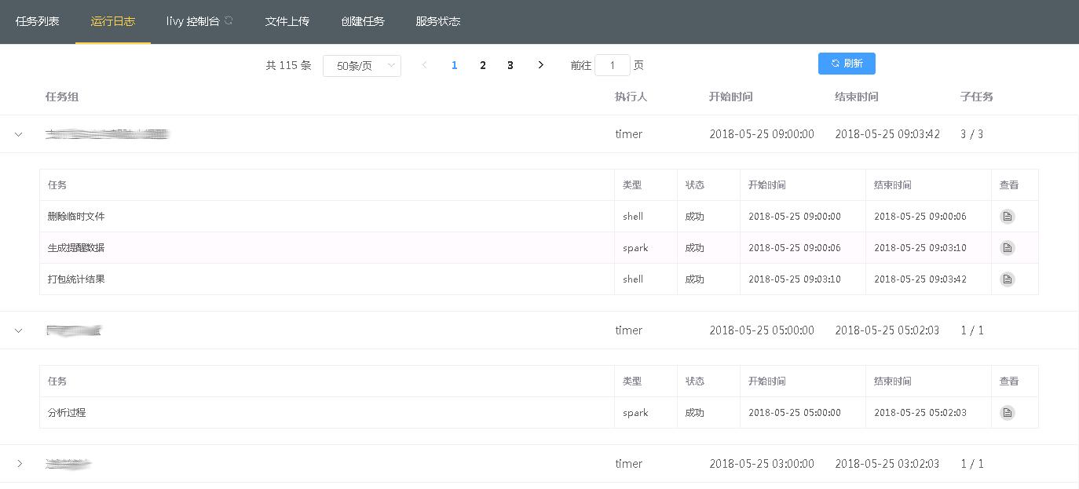Image resolution: width=1079 pixels, height=489 pixels.
Task: Open the 任务列表 tab
Action: 38,21
